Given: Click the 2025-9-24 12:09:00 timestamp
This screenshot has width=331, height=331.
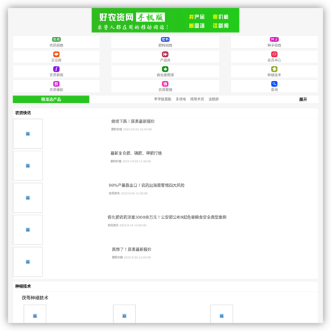Looking at the screenshot, I should point(134,193).
